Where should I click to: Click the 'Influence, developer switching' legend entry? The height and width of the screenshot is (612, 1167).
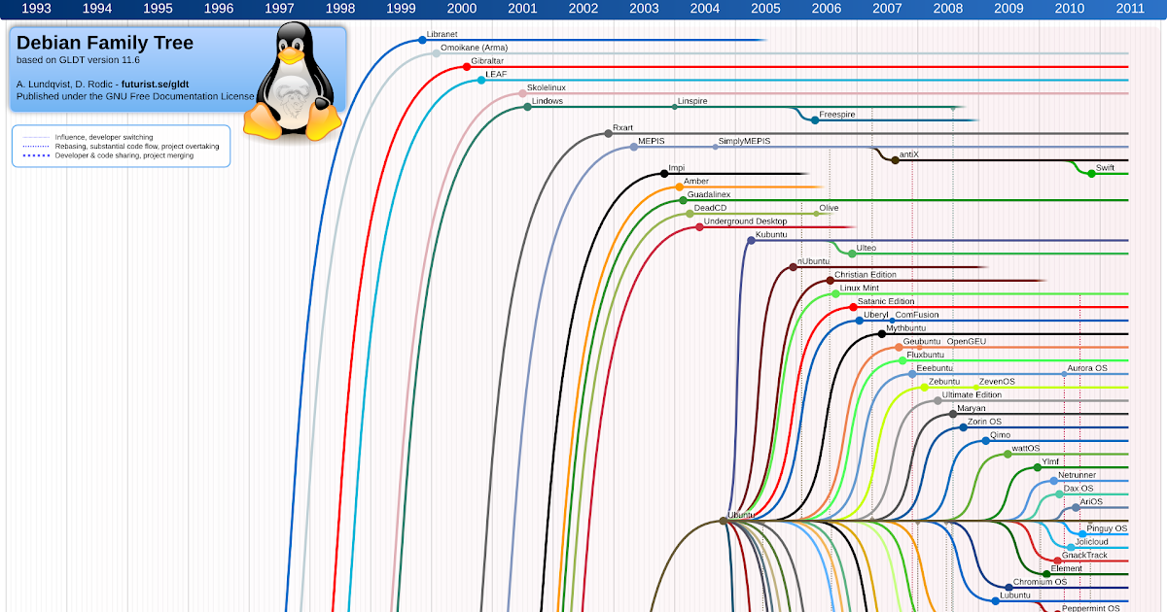coord(104,137)
